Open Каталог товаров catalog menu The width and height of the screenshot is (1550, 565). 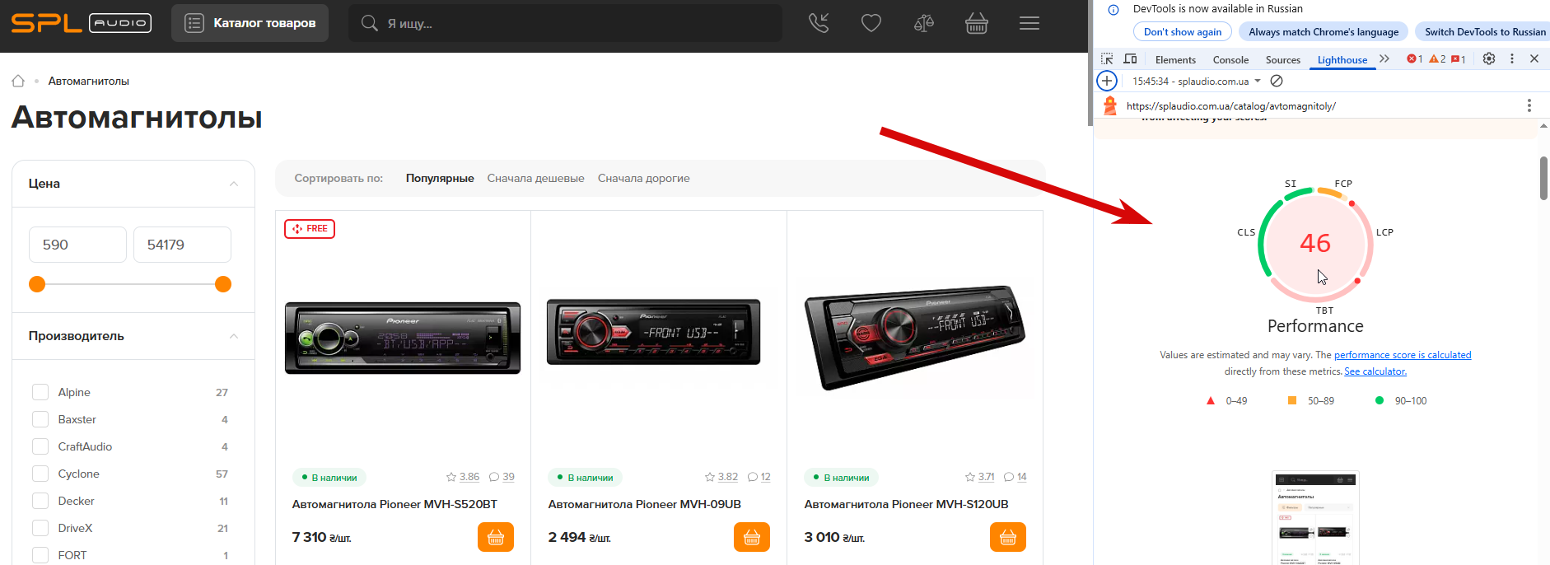coord(250,23)
